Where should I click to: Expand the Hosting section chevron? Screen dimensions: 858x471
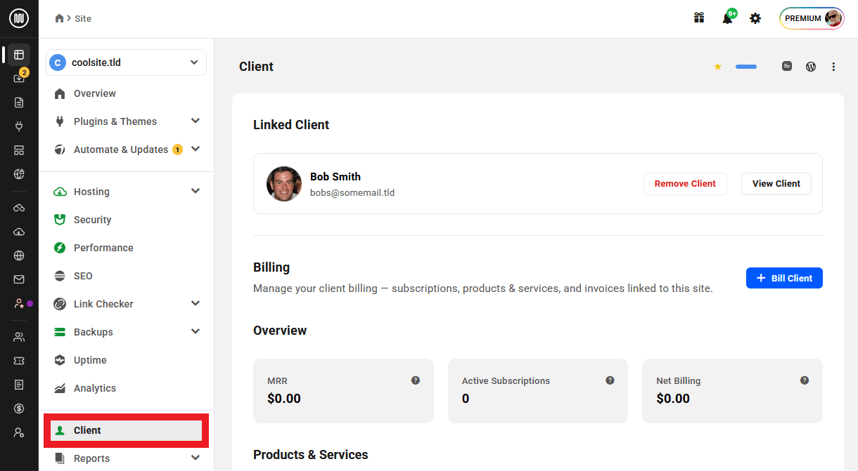pos(196,191)
